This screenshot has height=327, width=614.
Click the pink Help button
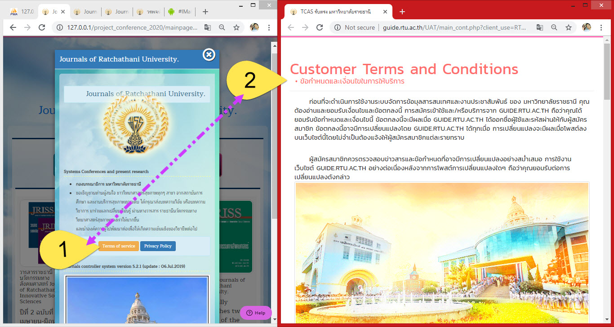point(256,313)
